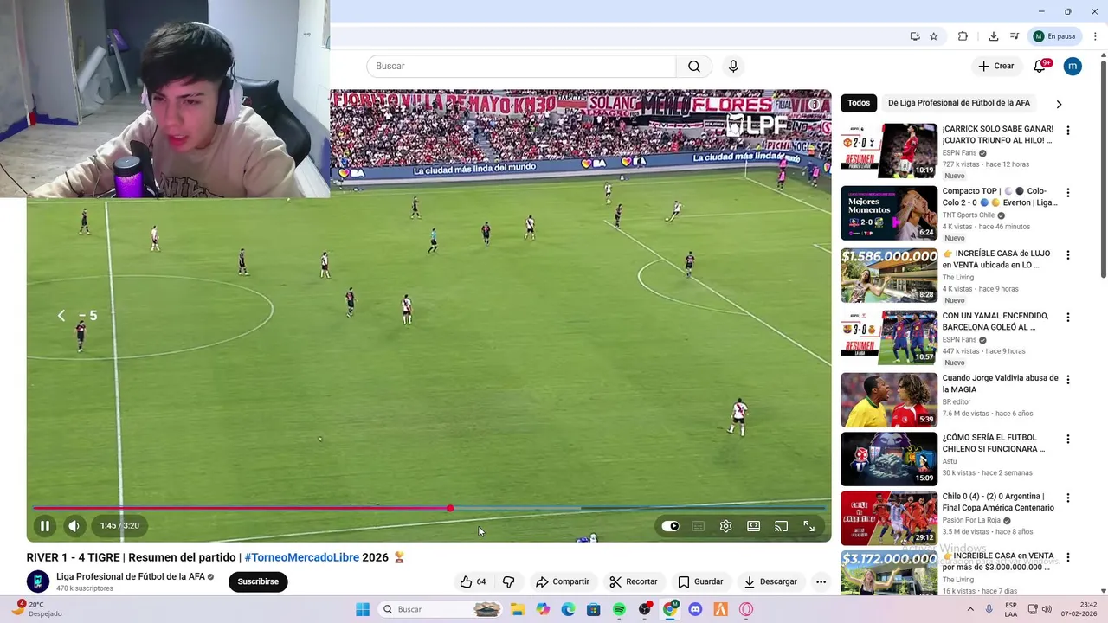Bookmark page with Chrome star icon
Image resolution: width=1108 pixels, height=623 pixels.
coord(933,36)
